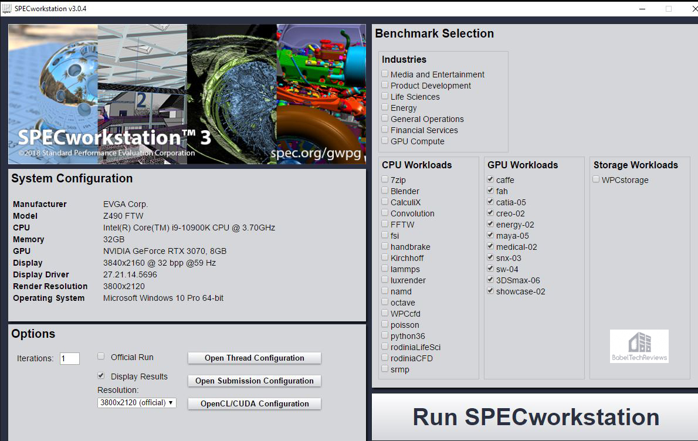
Task: Check the python36 workload
Action: click(x=385, y=335)
